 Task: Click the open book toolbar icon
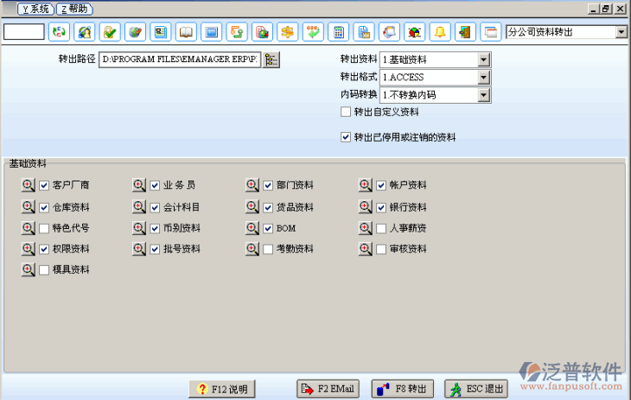click(x=186, y=32)
